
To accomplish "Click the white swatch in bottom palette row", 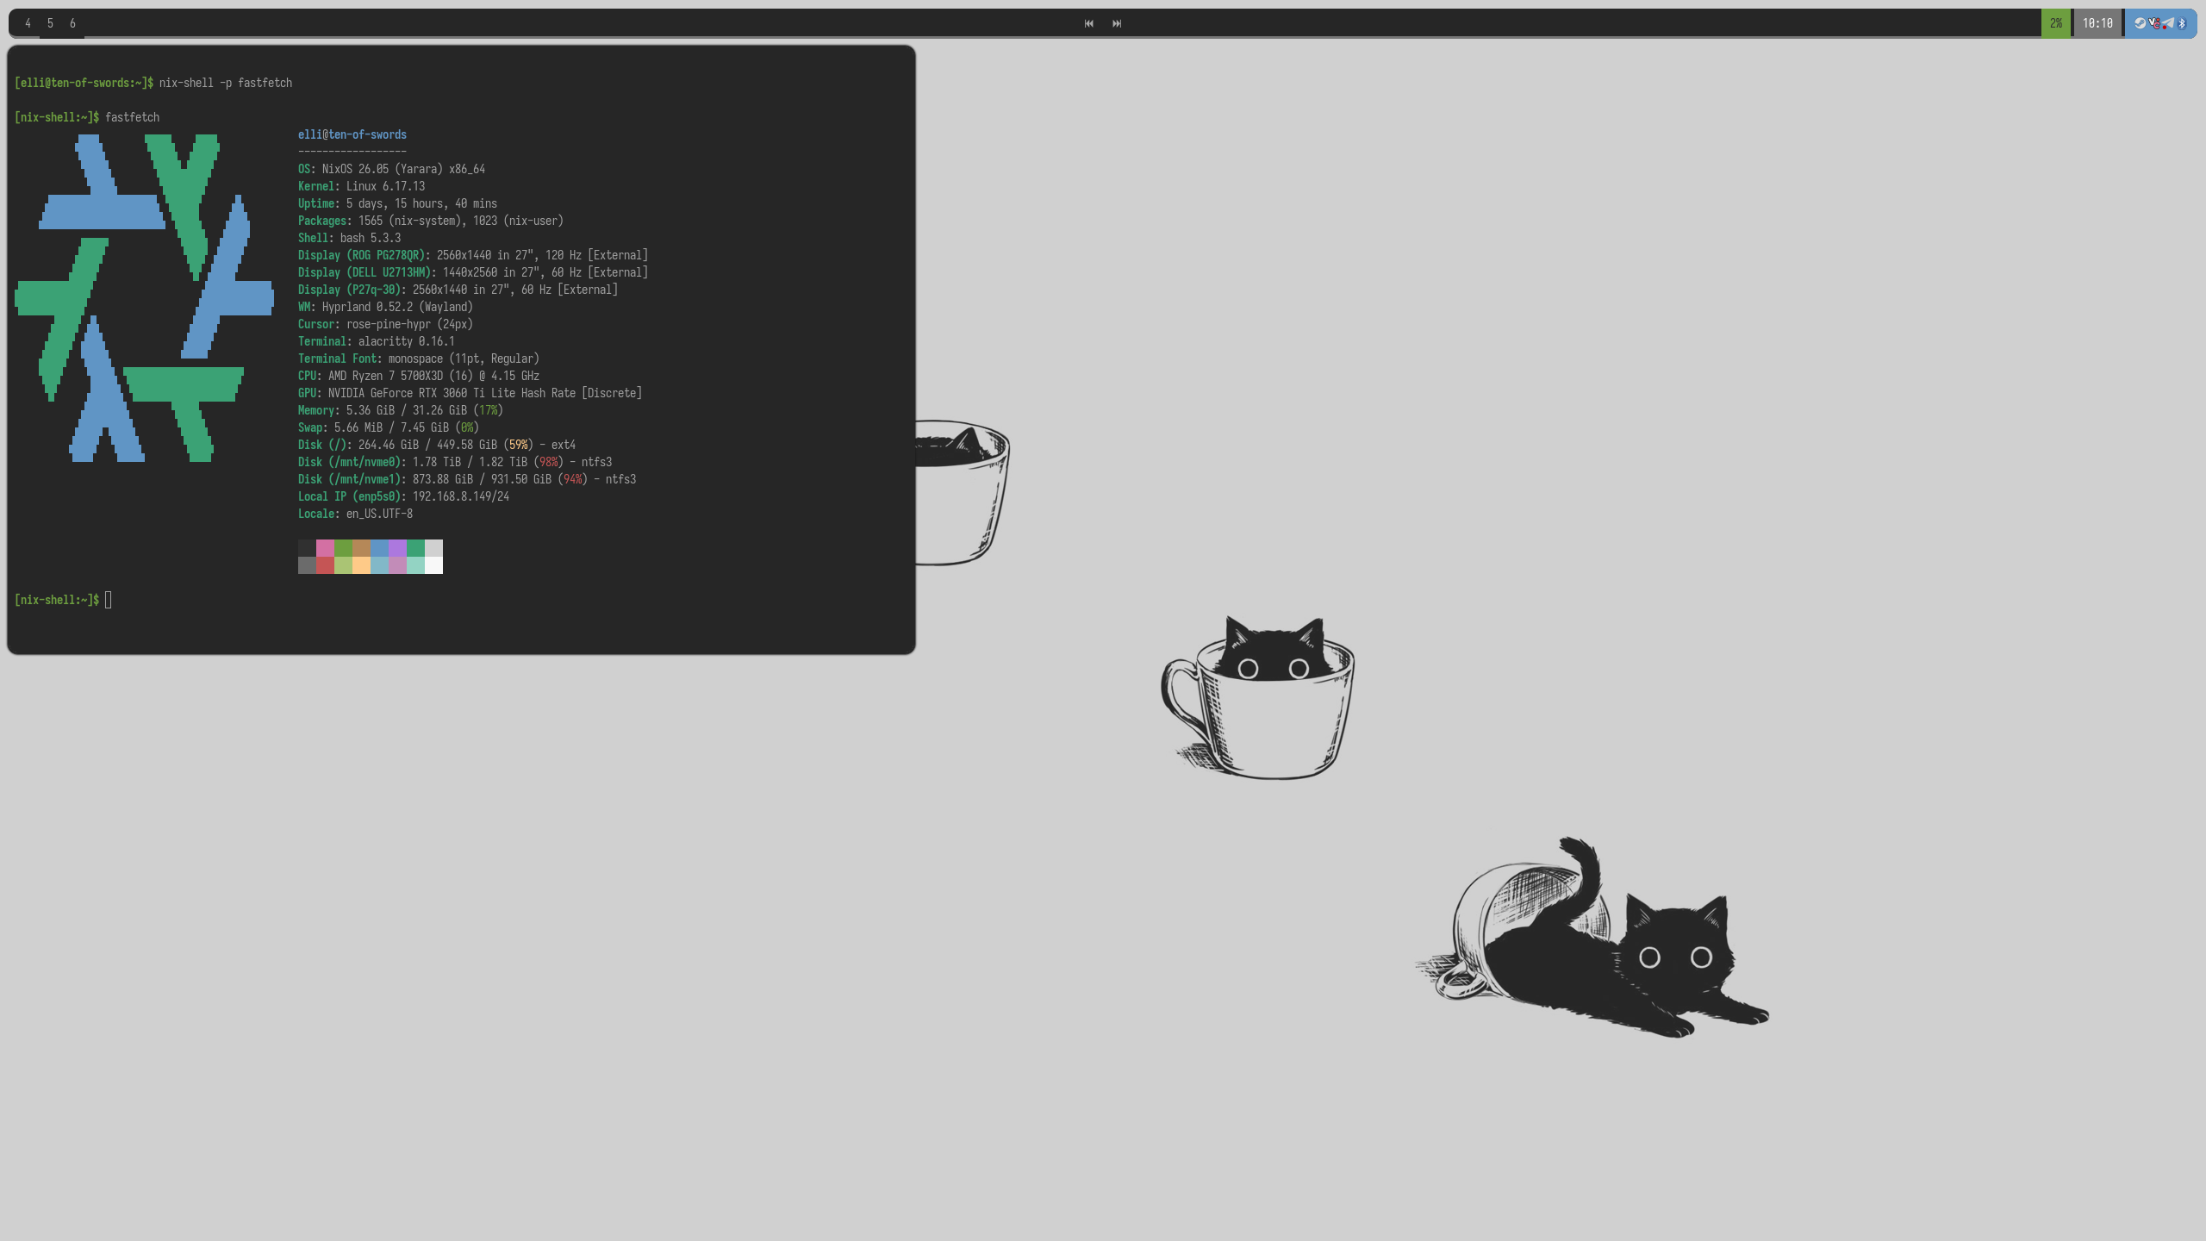I will pos(433,565).
